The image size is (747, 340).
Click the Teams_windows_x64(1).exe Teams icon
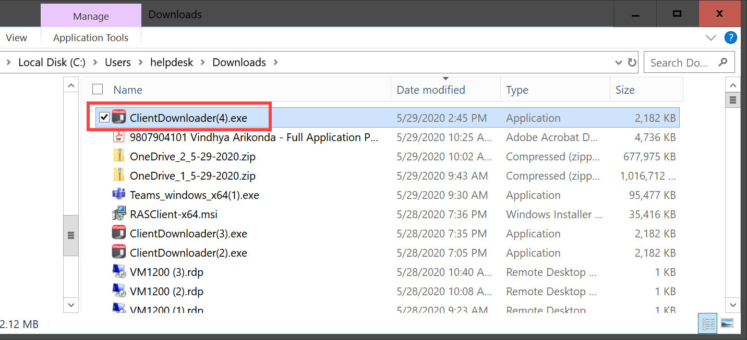coord(119,195)
